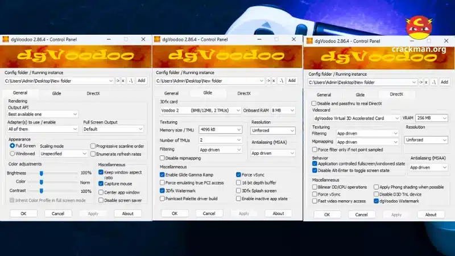The width and height of the screenshot is (455, 256).
Task: Click the '->' folder button in the leftmost window
Action: (118, 81)
